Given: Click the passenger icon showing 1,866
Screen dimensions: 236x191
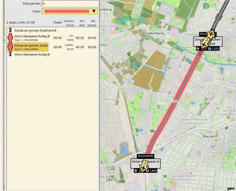Looking at the screenshot, I should [x=147, y=171].
